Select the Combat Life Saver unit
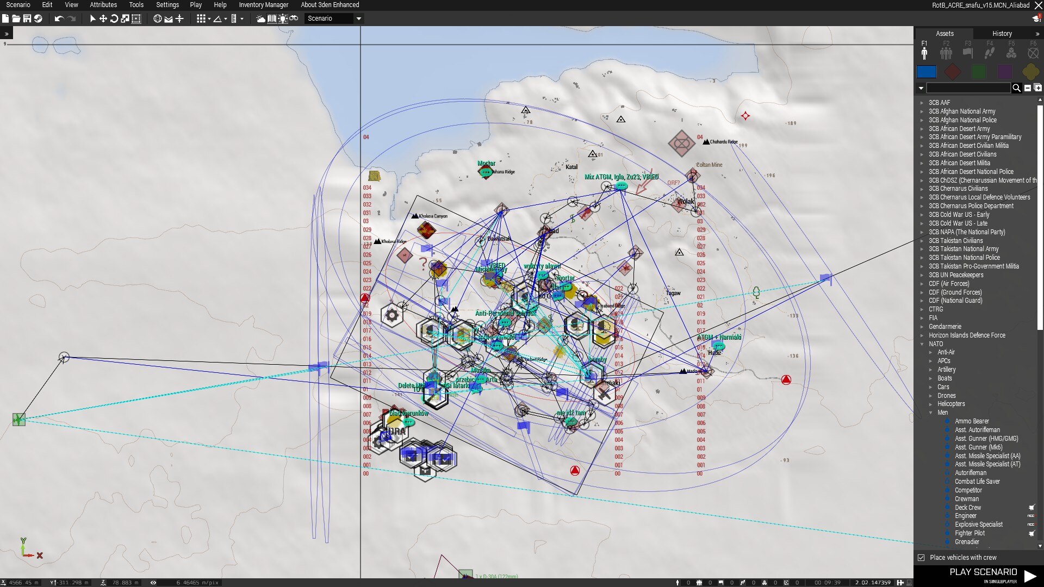Screen dimensions: 1044x587 coord(977,482)
